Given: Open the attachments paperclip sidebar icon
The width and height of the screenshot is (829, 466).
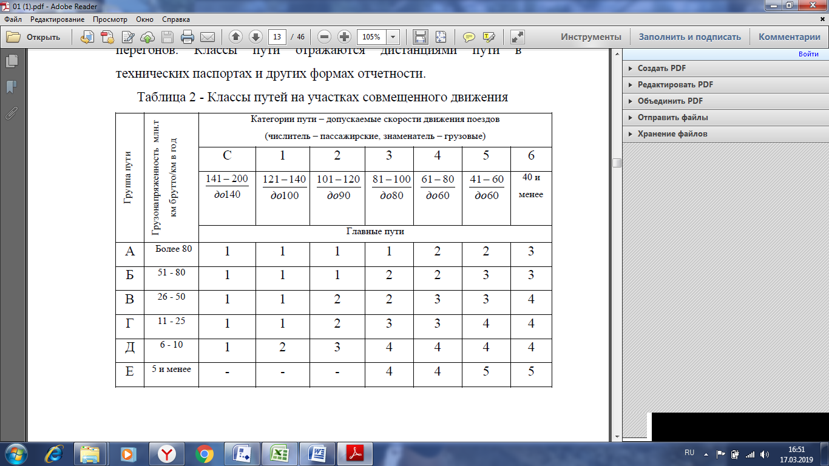Looking at the screenshot, I should pos(12,113).
